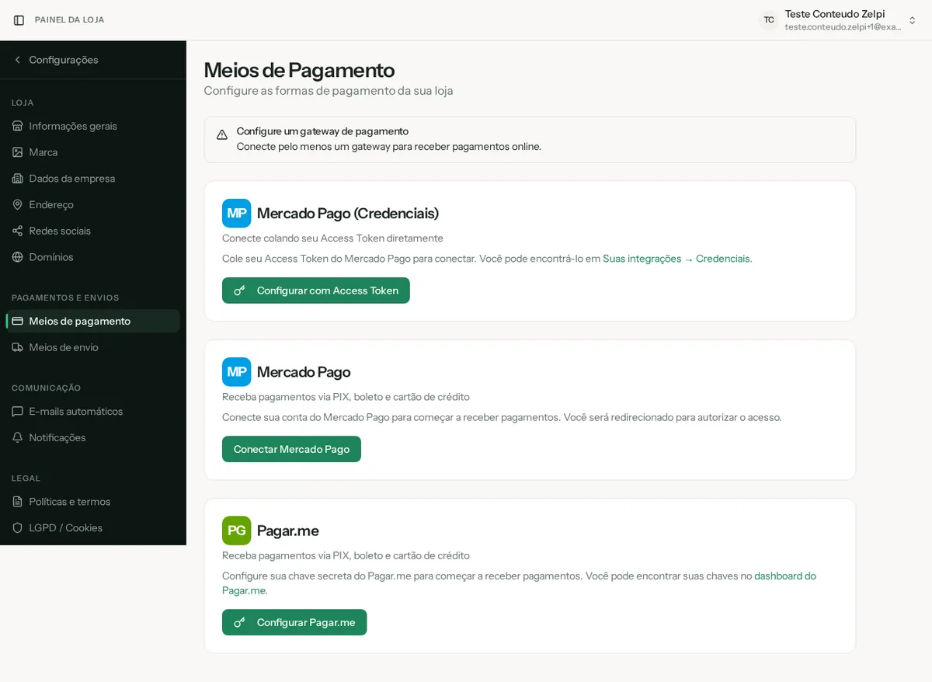
Task: Open Notificações settings
Action: (93, 437)
